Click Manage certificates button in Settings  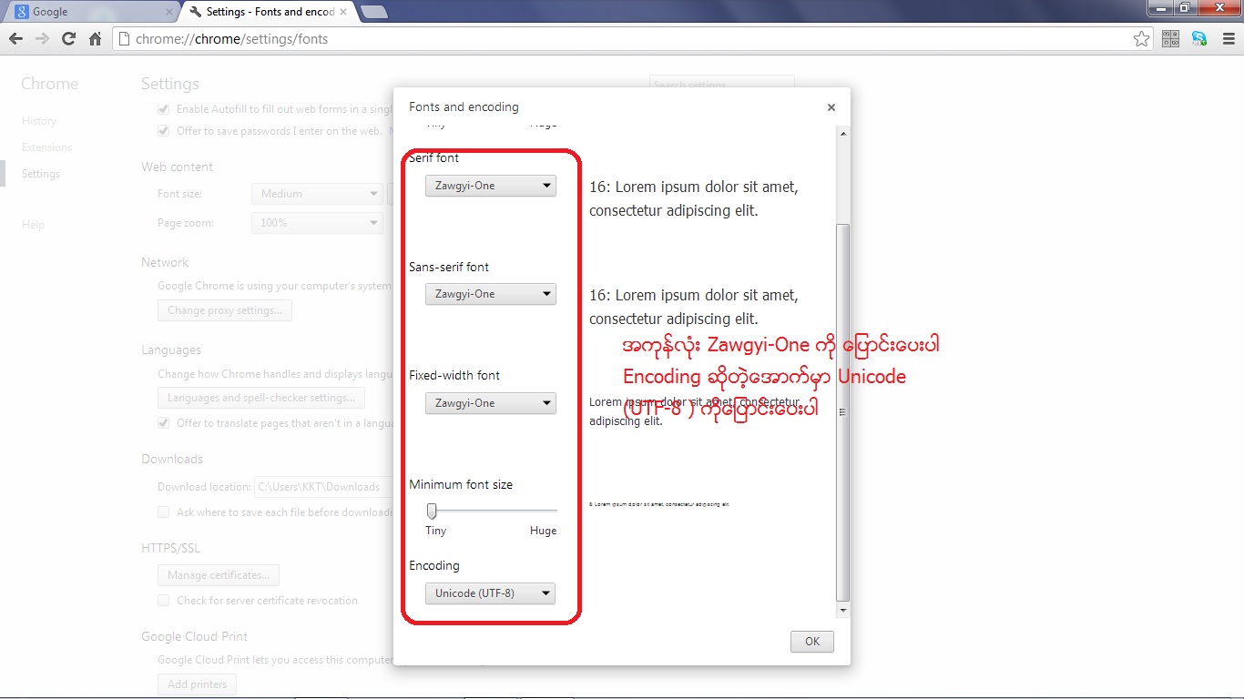pyautogui.click(x=218, y=575)
